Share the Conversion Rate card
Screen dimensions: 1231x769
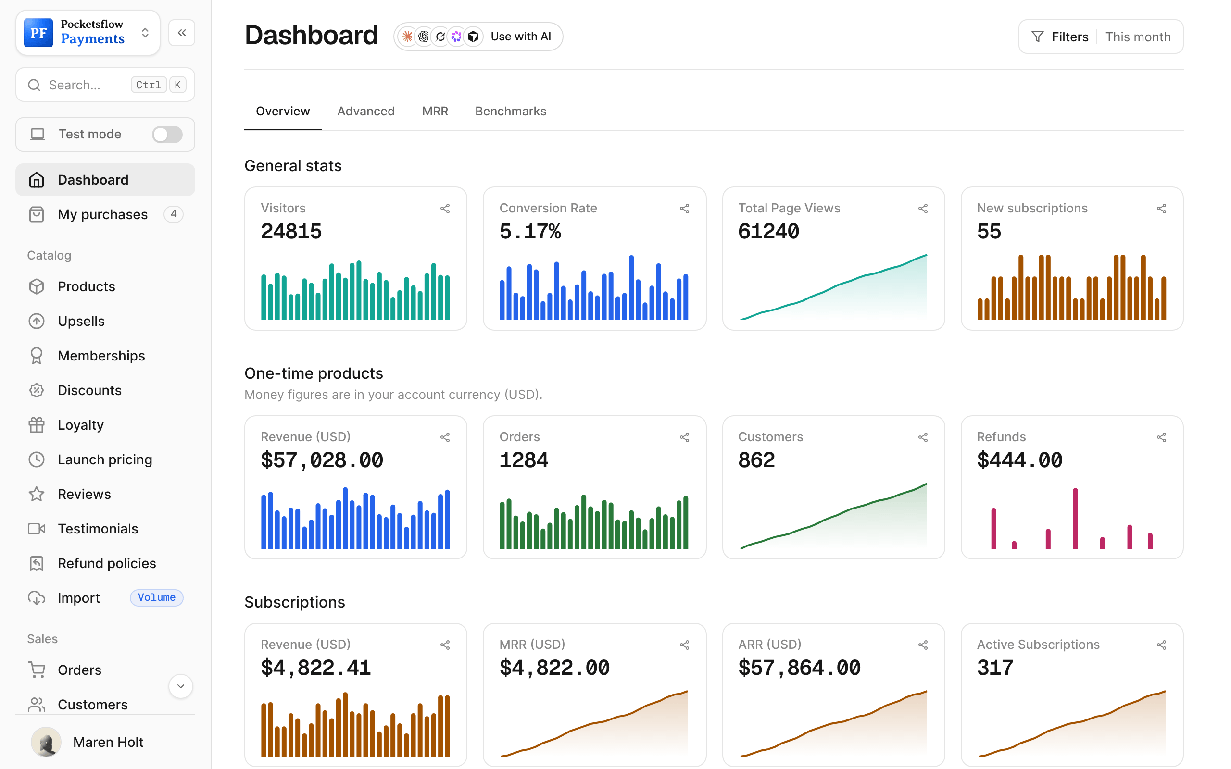pos(684,209)
